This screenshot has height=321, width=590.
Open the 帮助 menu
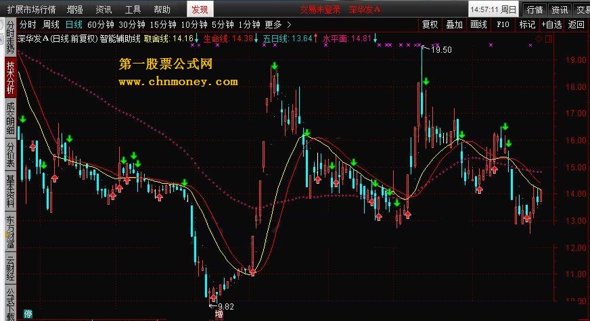162,9
